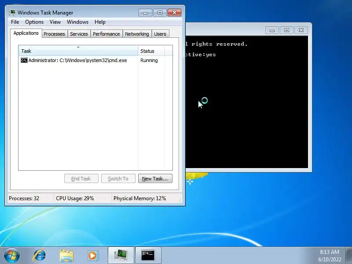Switch to the Applications tab

26,33
